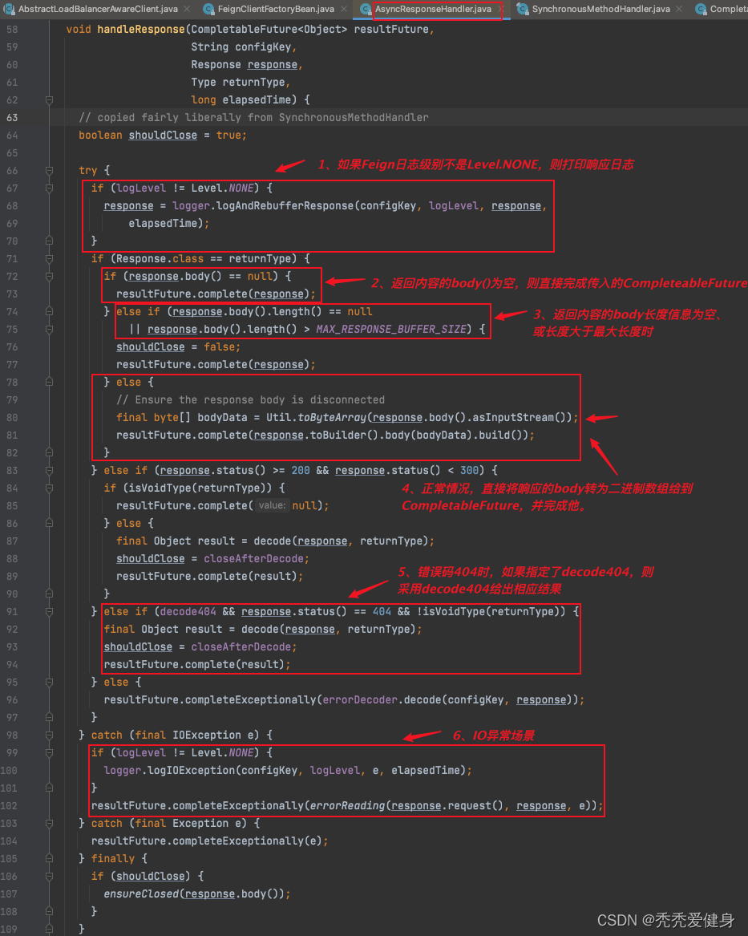Click the class icon on FeignClientFactoryBean.java tab
This screenshot has width=748, height=936.
coord(208,9)
